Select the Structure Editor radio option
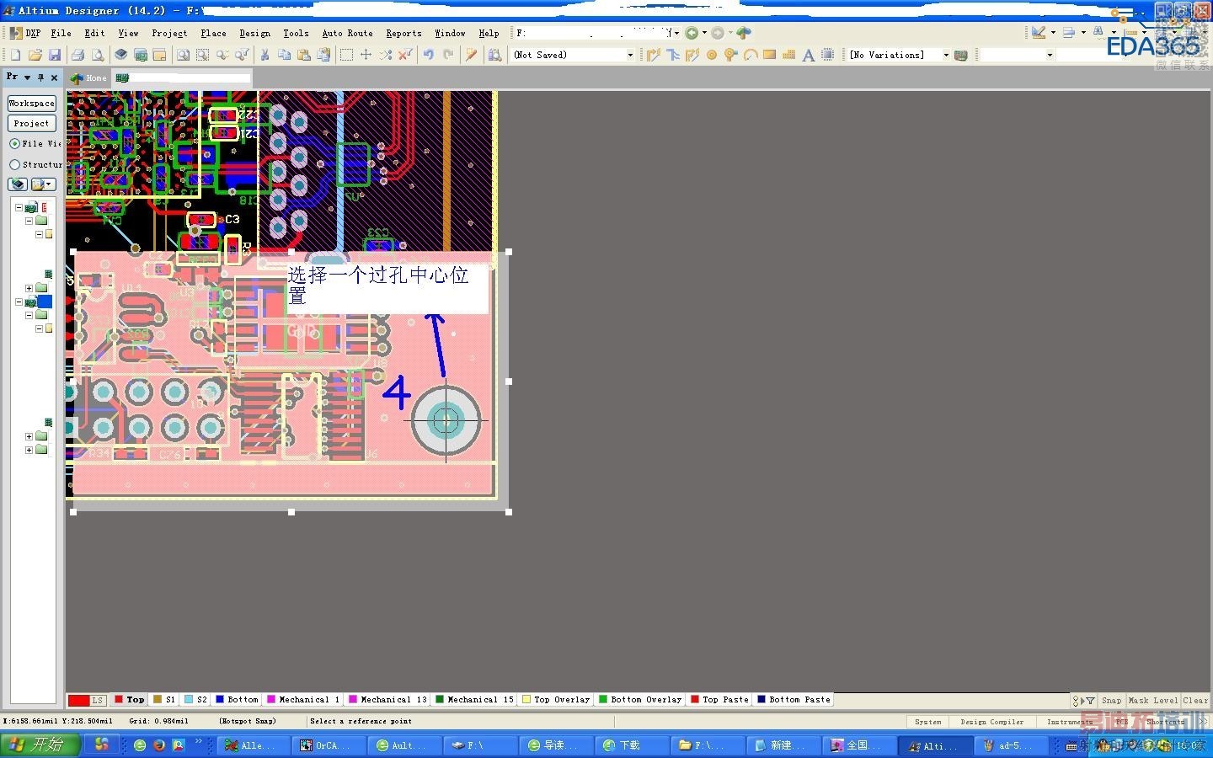The width and height of the screenshot is (1213, 758). coord(14,165)
